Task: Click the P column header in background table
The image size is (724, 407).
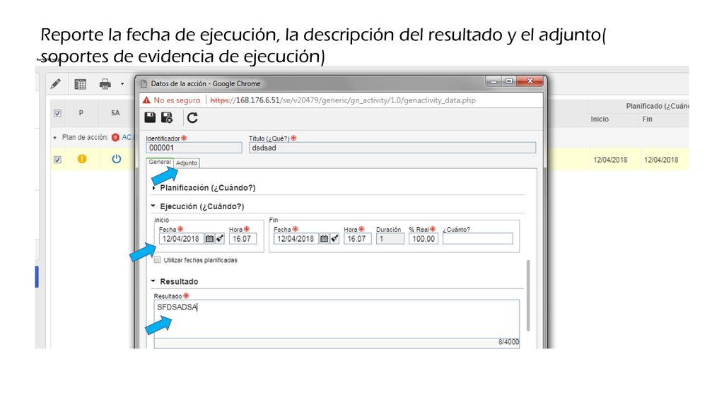Action: point(81,113)
